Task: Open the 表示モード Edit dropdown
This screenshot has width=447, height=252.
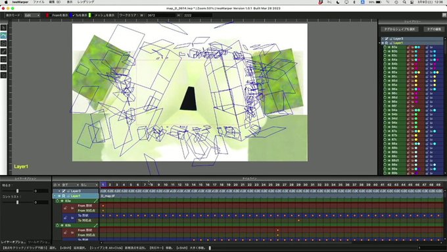Action: [32, 15]
